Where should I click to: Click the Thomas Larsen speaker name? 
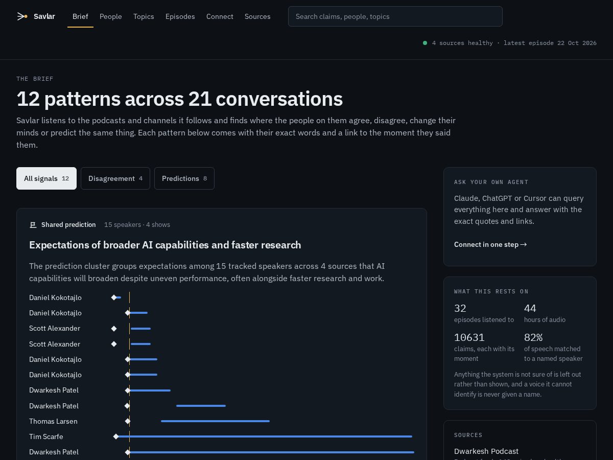pyautogui.click(x=53, y=421)
